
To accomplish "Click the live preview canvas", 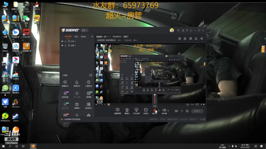I will click(x=150, y=75).
